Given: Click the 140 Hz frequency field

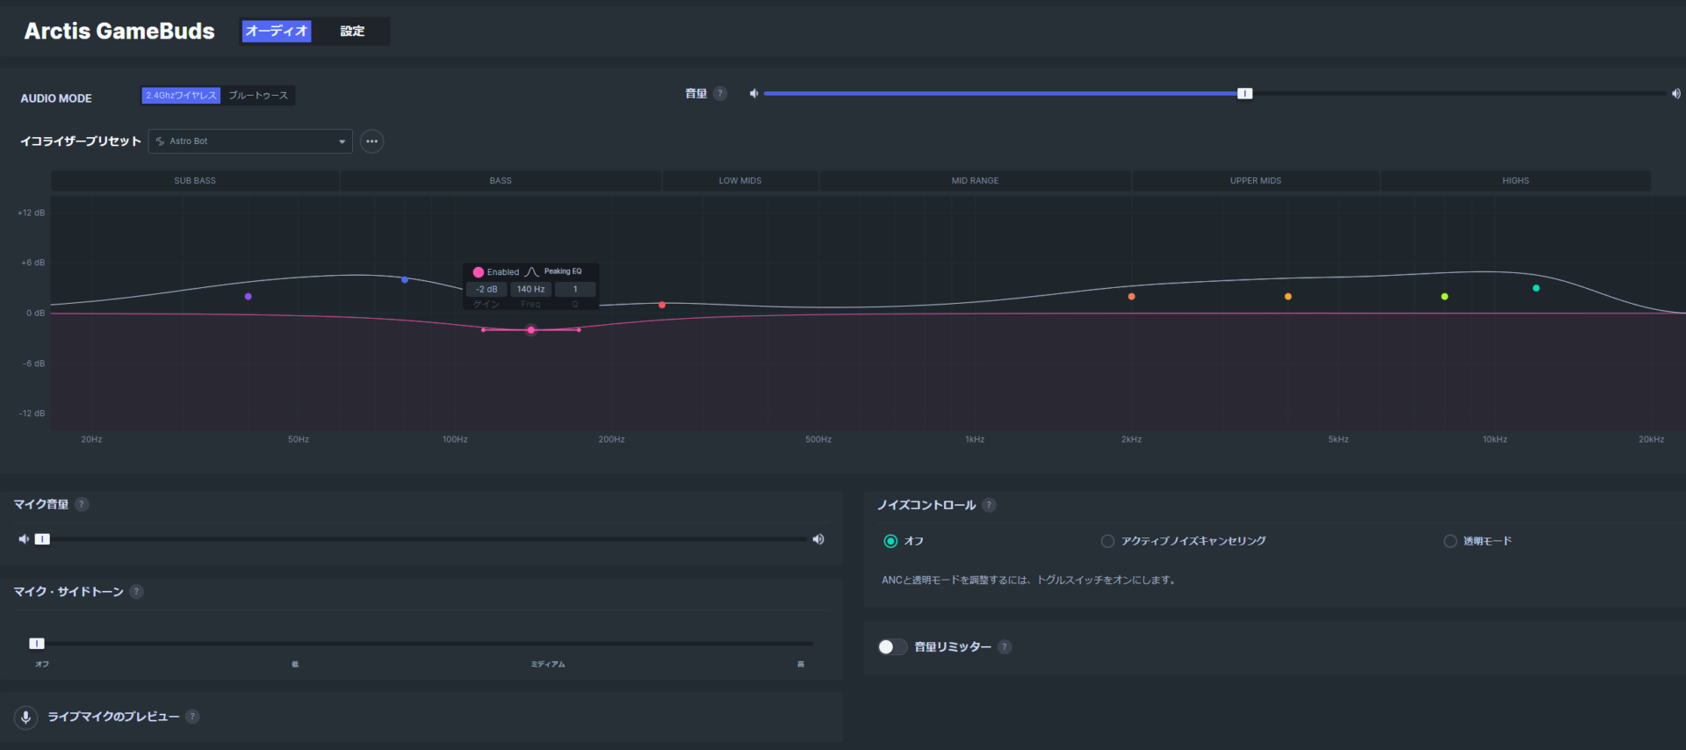Looking at the screenshot, I should (x=530, y=289).
